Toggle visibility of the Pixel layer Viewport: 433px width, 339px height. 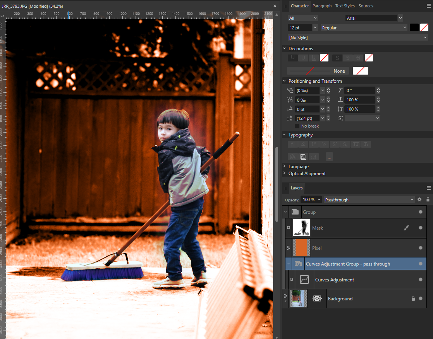[421, 248]
